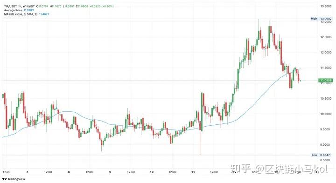Image resolution: width=336 pixels, height=183 pixels.
Task: Click the 12.0000 price axis label
Action: click(326, 52)
